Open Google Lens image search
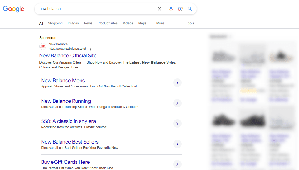 (180, 9)
